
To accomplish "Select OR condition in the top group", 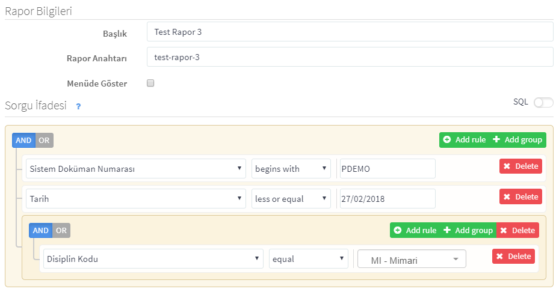I will [44, 141].
